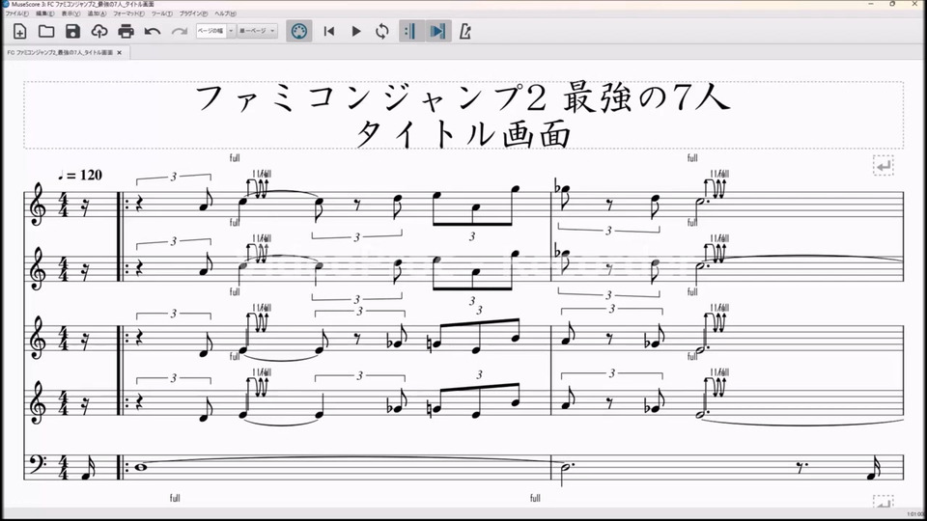Open the page view mode dropdown (単一ページ)
The height and width of the screenshot is (521, 927).
coord(257,31)
